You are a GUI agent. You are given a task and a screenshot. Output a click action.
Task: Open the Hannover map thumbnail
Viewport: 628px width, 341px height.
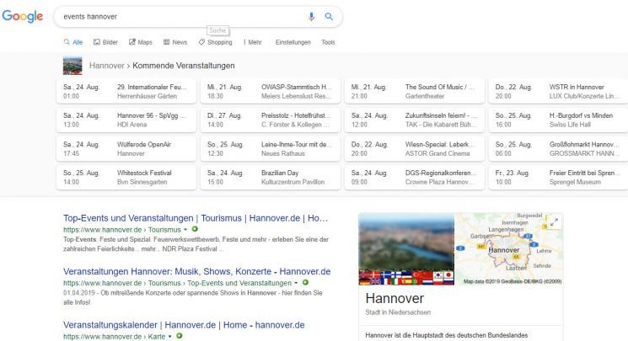508,248
